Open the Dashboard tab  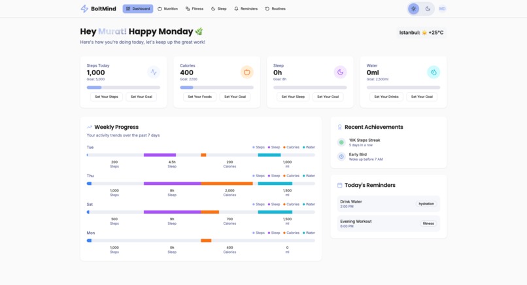(x=138, y=8)
